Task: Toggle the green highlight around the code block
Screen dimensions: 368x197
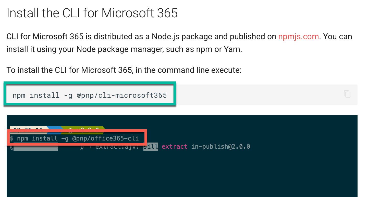Action: pyautogui.click(x=89, y=83)
